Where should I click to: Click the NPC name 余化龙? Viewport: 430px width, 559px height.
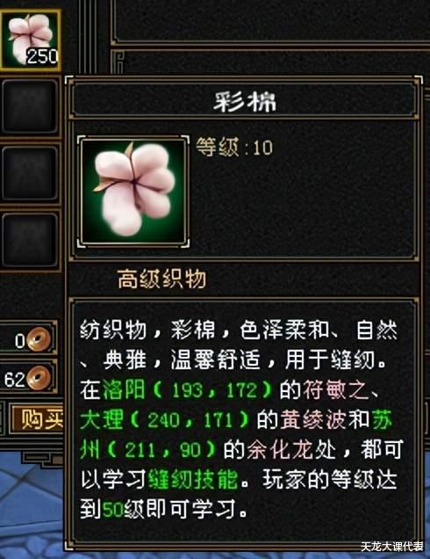coord(280,449)
